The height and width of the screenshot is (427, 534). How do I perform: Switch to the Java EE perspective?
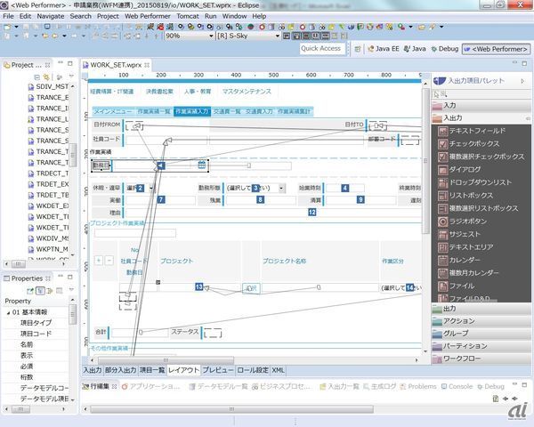(381, 49)
